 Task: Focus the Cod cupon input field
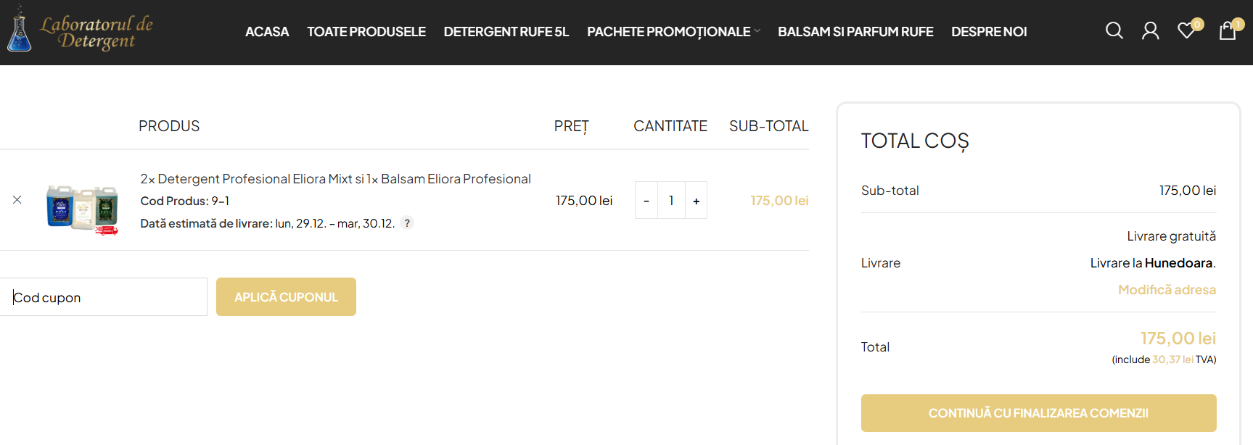[x=104, y=297]
